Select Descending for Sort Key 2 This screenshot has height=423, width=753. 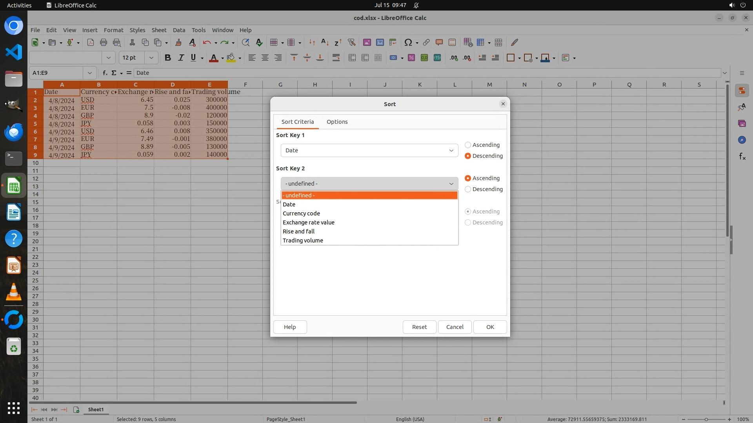coord(468,189)
